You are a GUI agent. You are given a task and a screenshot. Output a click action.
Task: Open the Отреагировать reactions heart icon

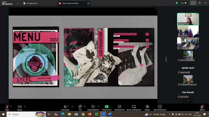pos(93,107)
